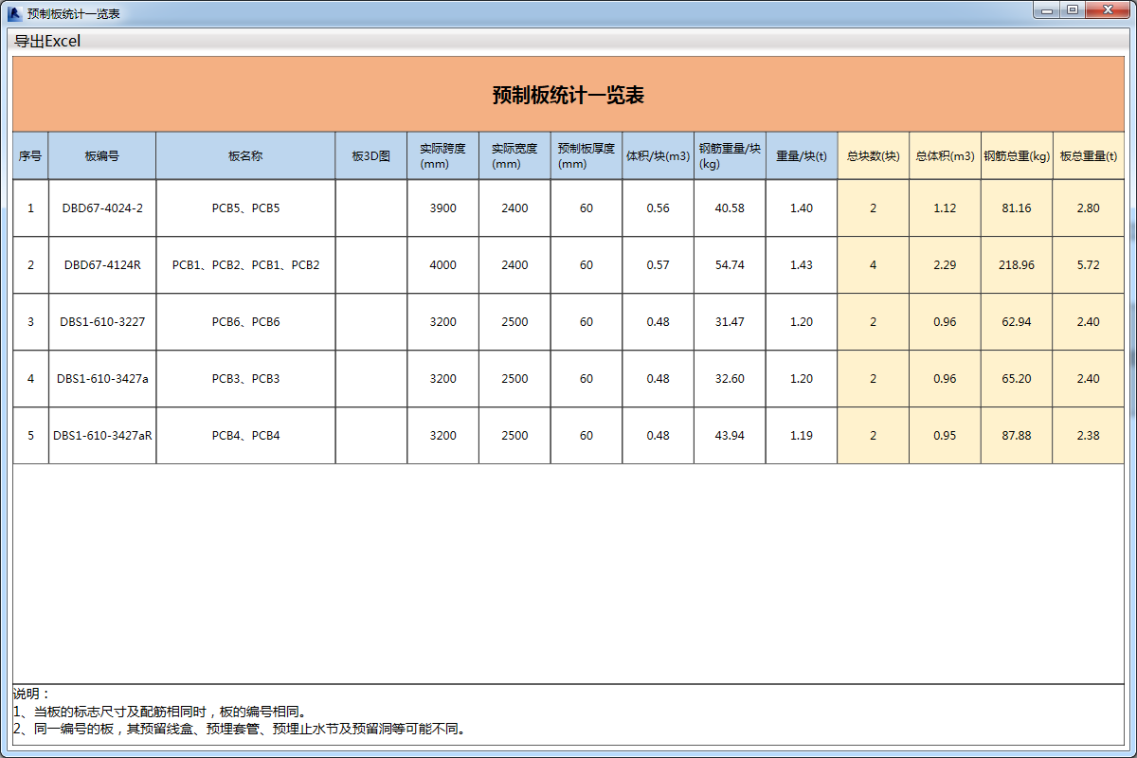Maximize the 预制板统计一览表 window

pyautogui.click(x=1072, y=10)
